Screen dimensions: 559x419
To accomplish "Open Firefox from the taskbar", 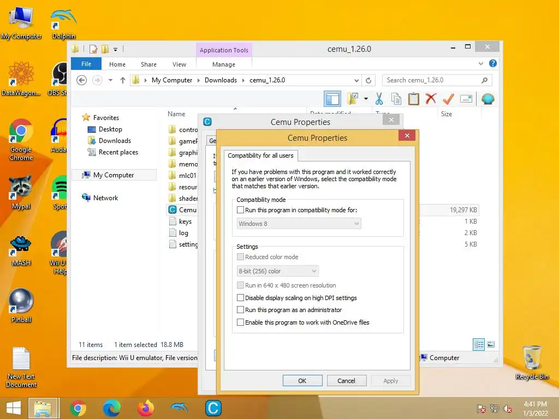I will coord(145,408).
